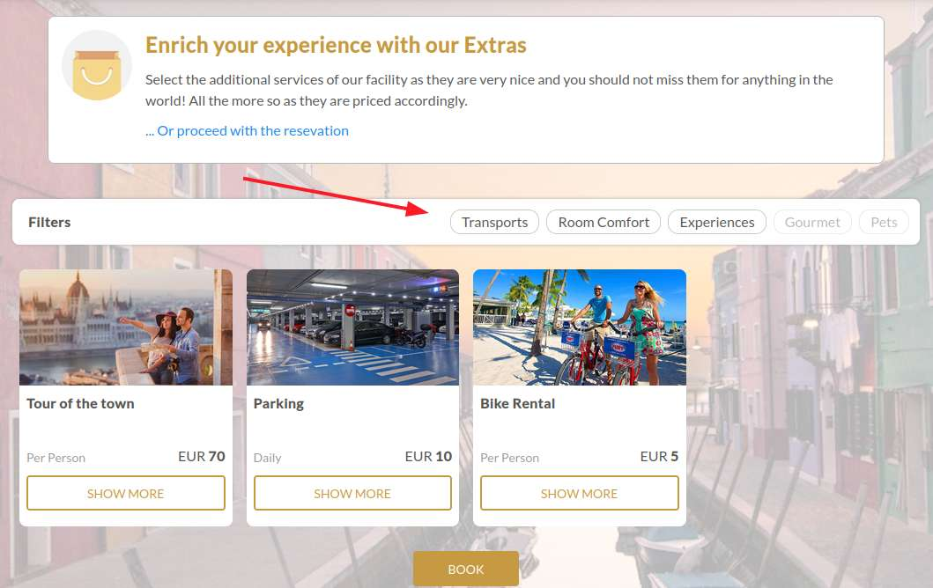Click the "Enrich your experience" heading

point(336,45)
